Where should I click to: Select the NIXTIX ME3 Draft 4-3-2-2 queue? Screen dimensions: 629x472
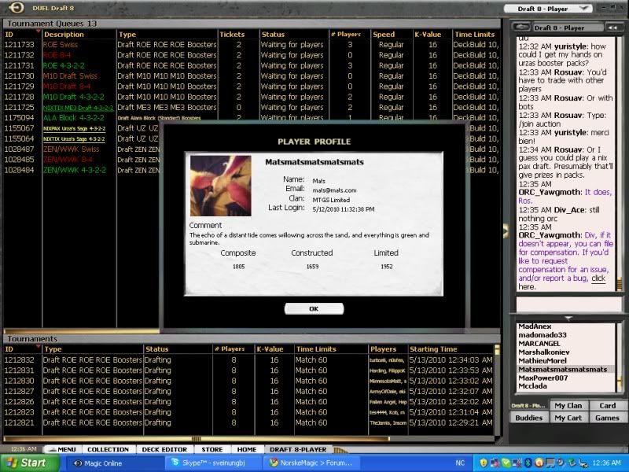click(79, 107)
